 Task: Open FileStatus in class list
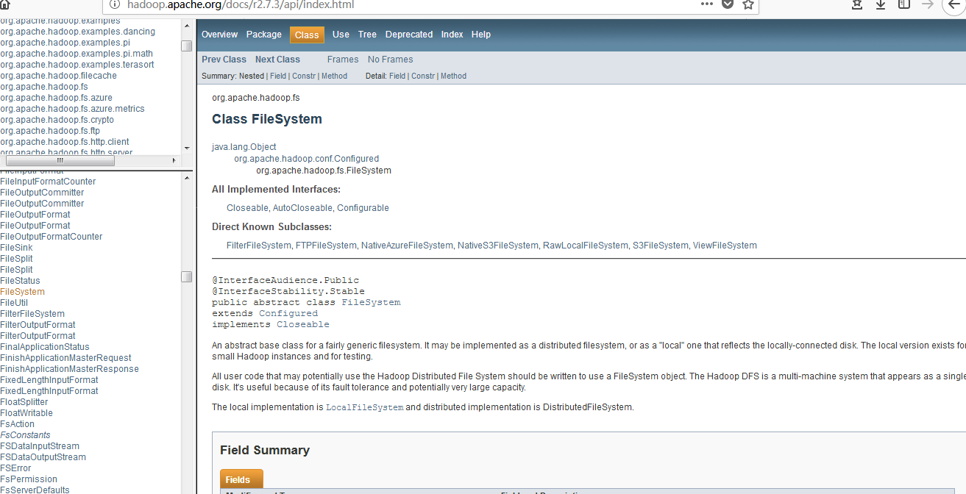[x=20, y=281]
